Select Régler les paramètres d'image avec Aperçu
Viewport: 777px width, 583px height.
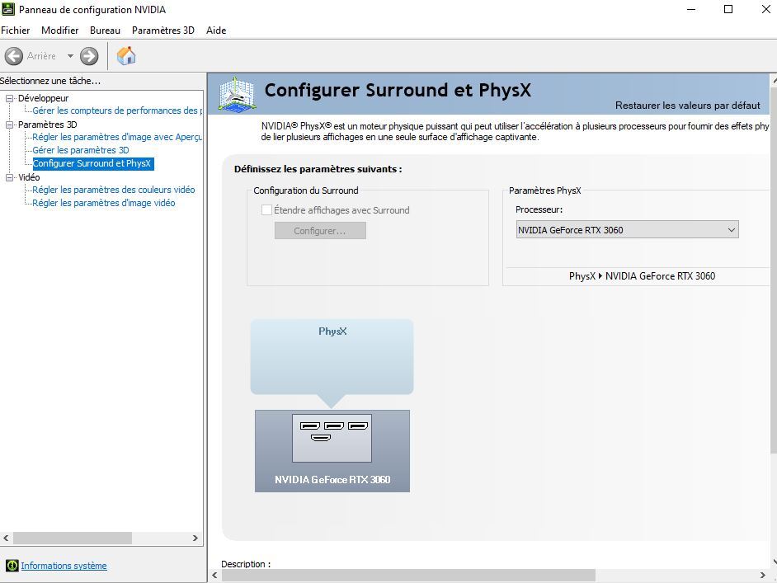(x=117, y=137)
